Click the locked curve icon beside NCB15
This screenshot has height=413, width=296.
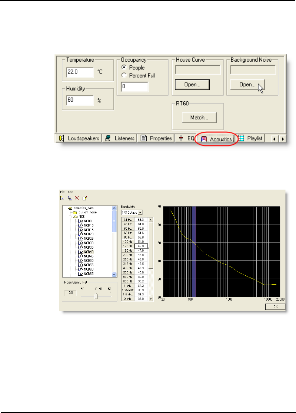[x=80, y=230]
